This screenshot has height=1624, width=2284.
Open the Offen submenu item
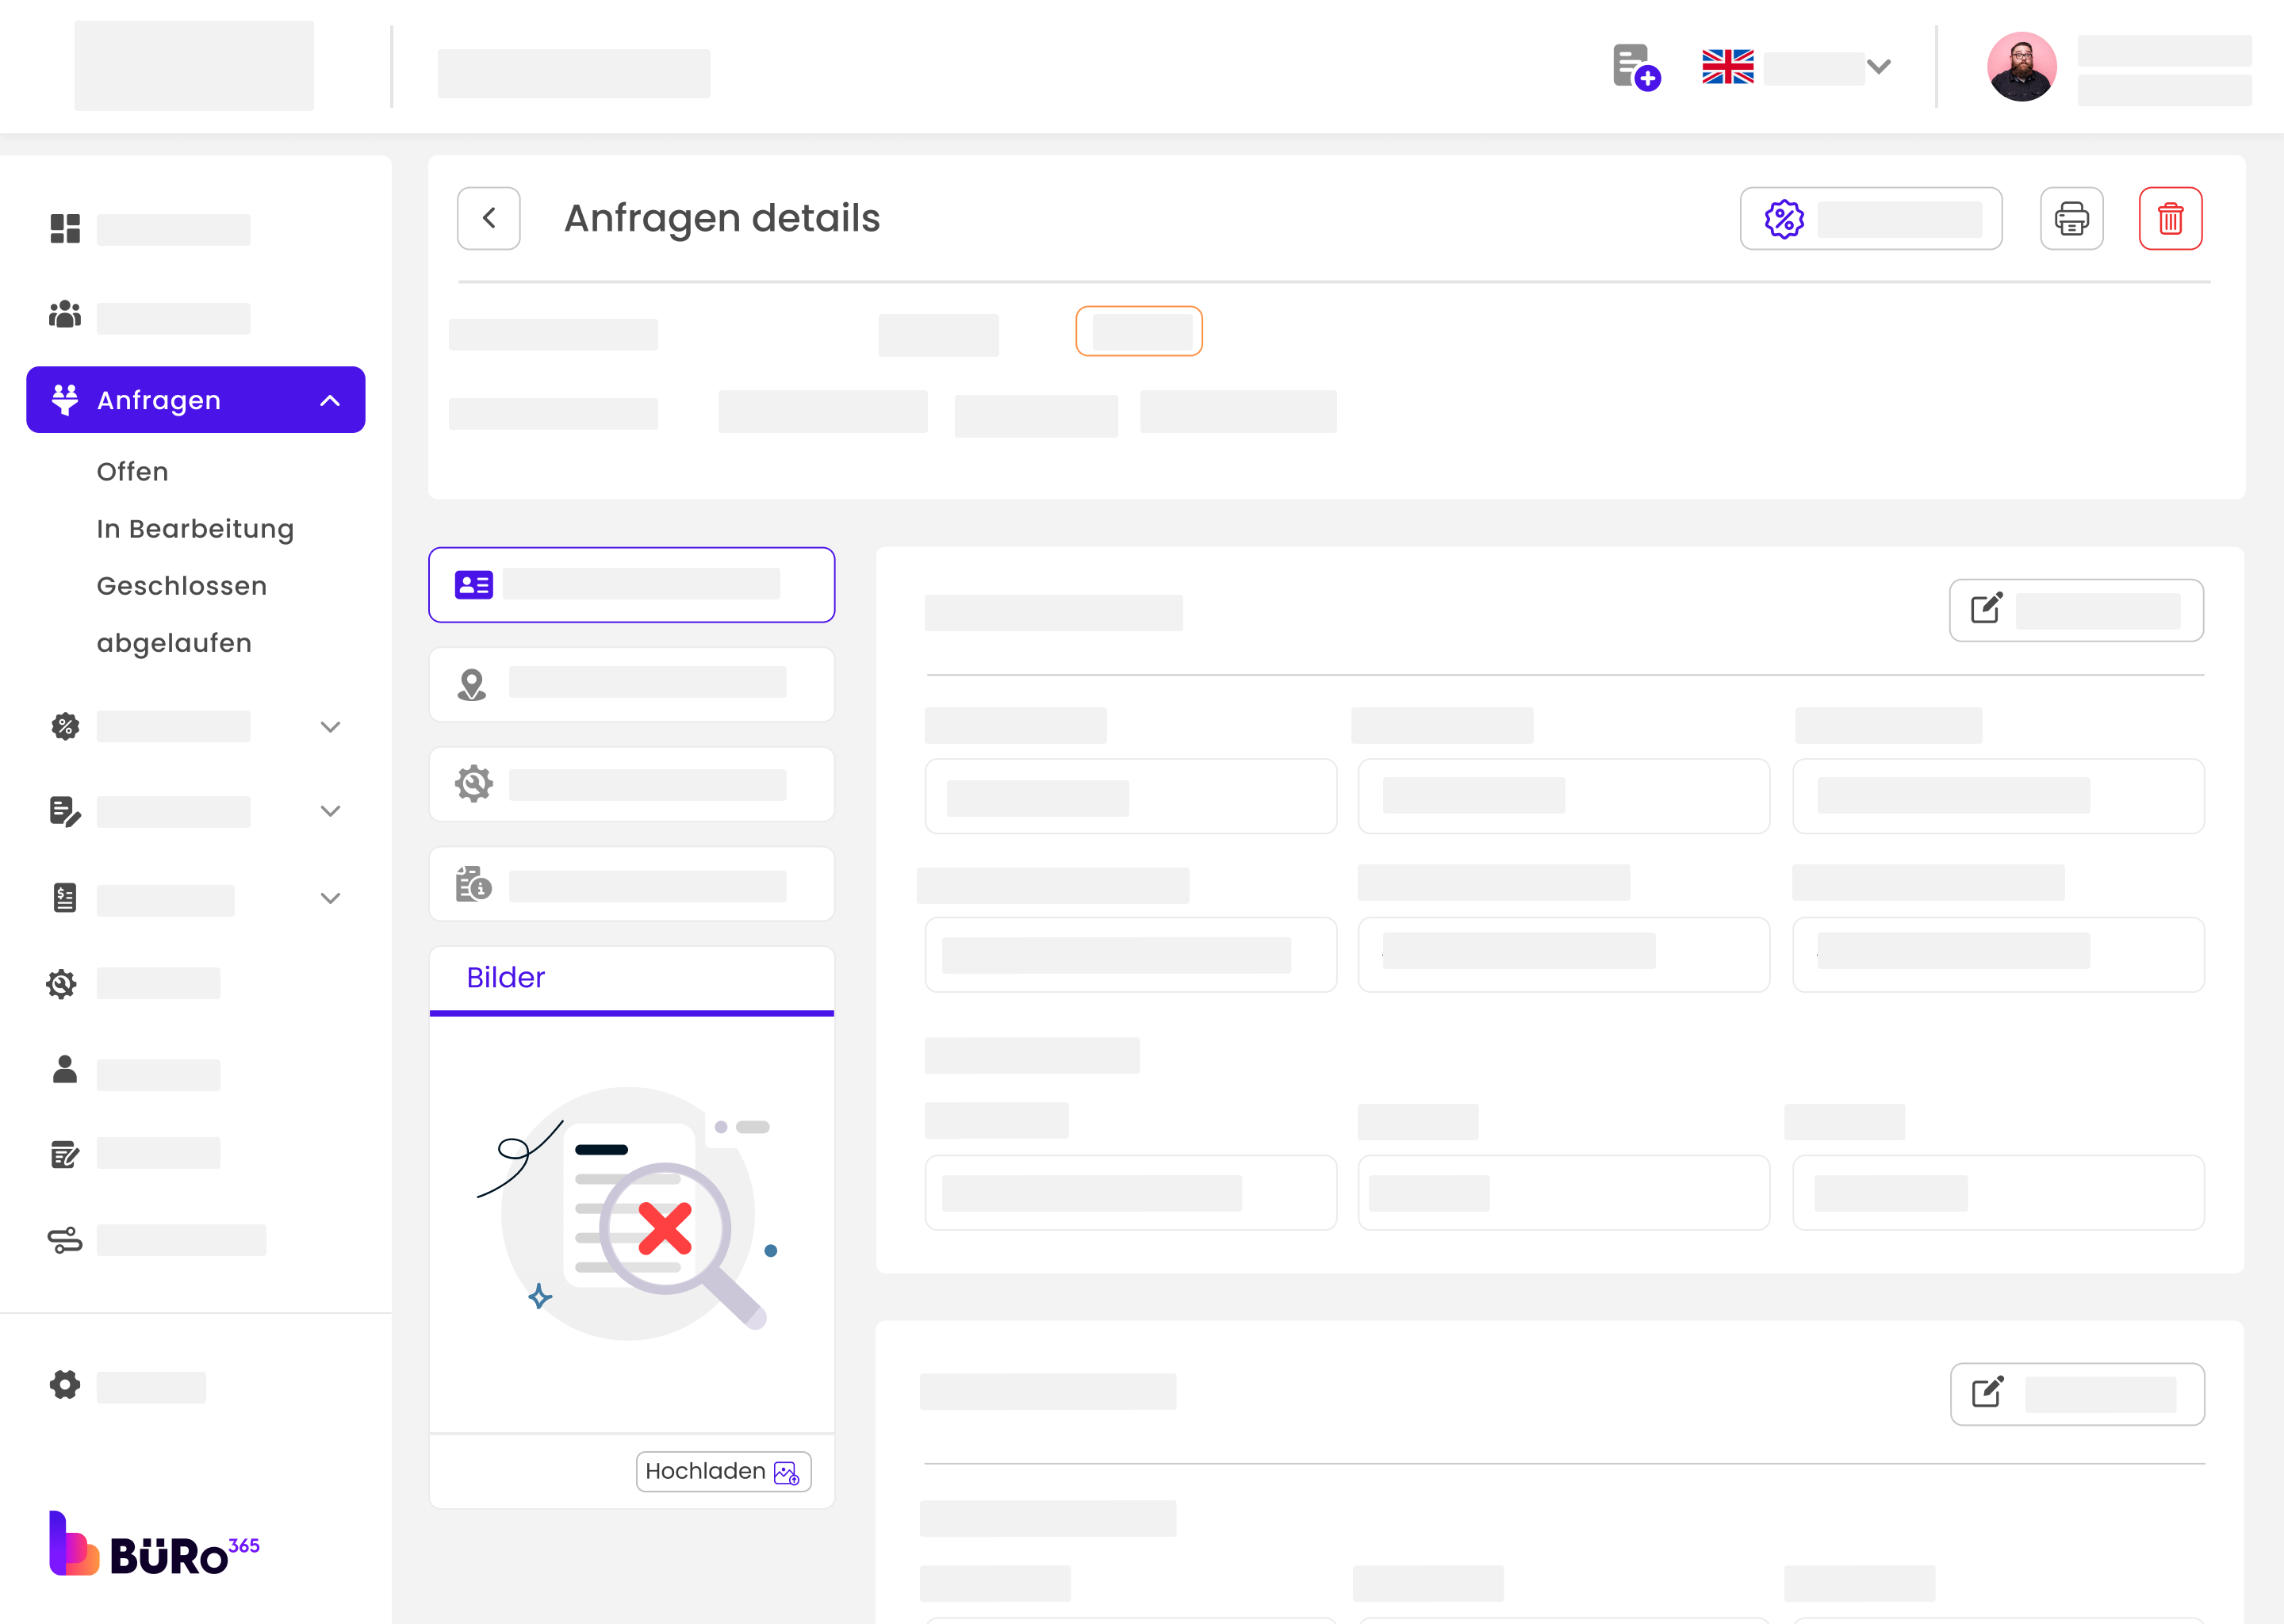click(132, 471)
